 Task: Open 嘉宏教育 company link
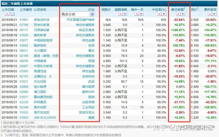tap(40, 35)
